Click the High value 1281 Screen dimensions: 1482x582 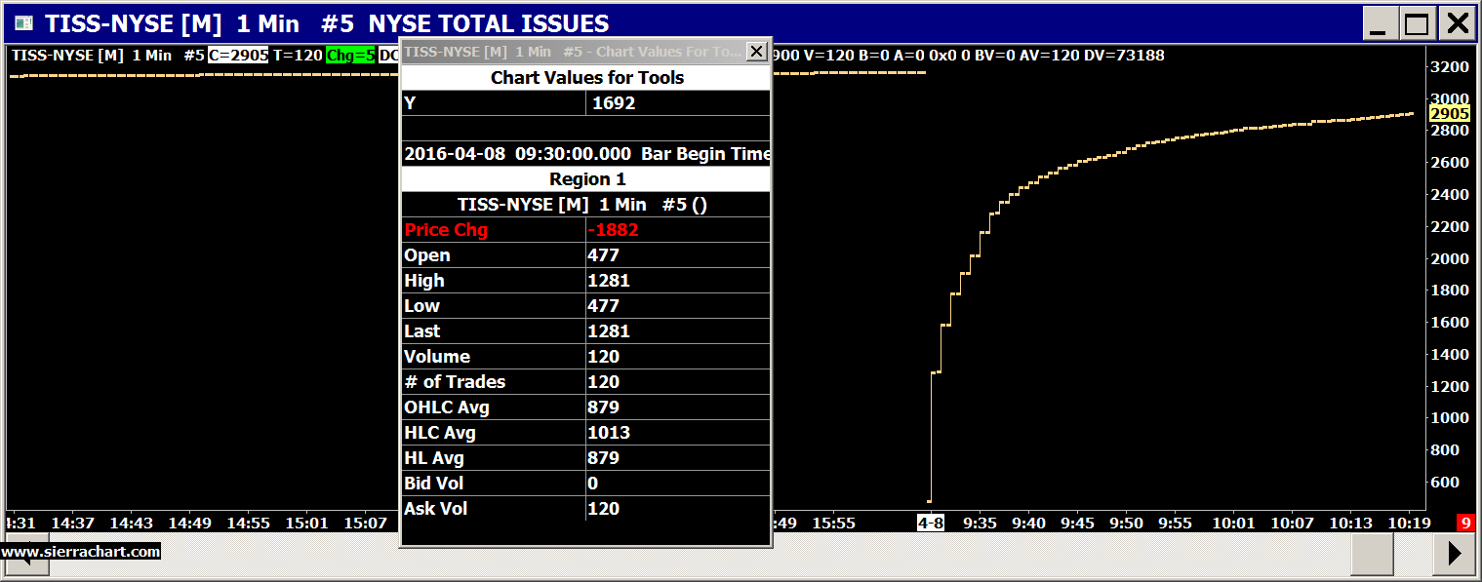coord(609,281)
